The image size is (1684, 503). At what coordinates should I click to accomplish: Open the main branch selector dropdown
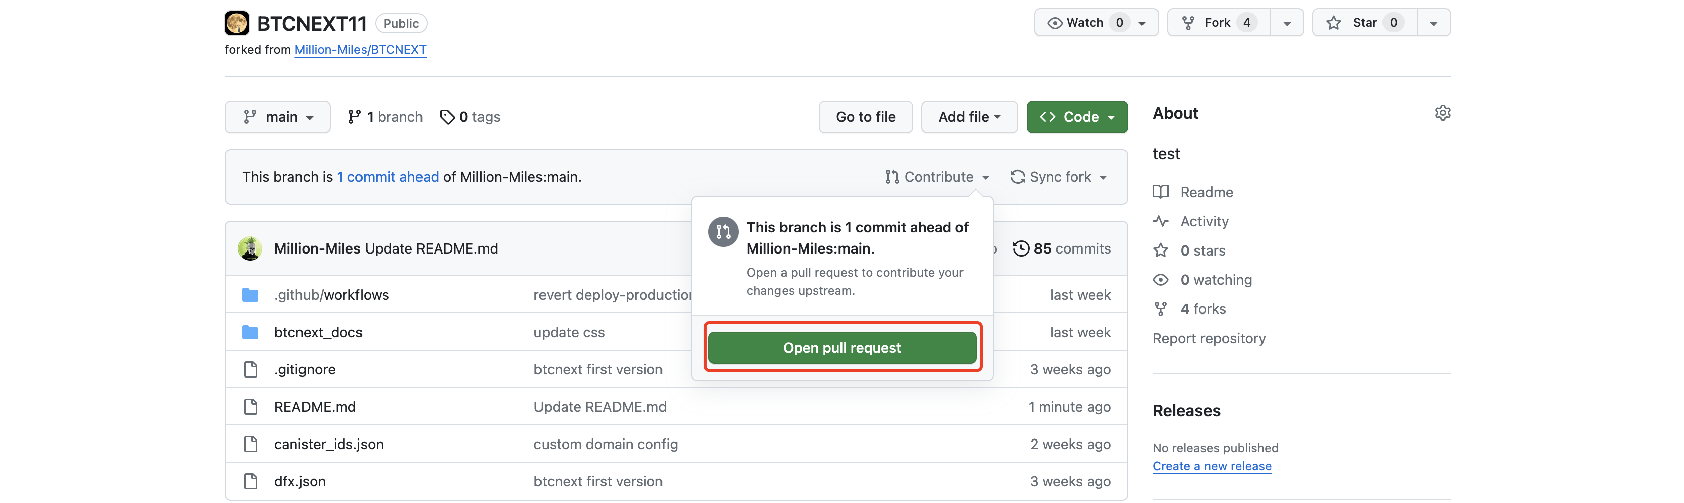click(278, 117)
